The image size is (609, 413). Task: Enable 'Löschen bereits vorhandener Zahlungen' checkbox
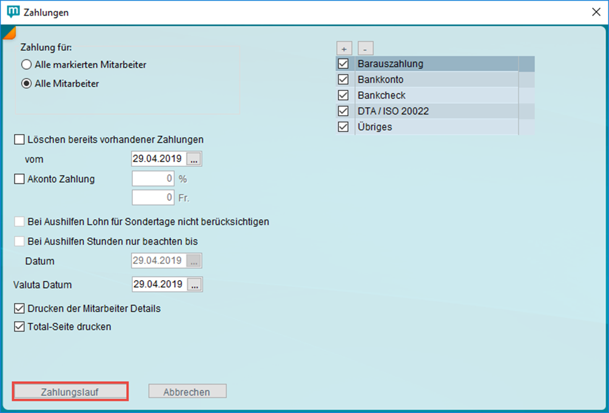pos(19,139)
